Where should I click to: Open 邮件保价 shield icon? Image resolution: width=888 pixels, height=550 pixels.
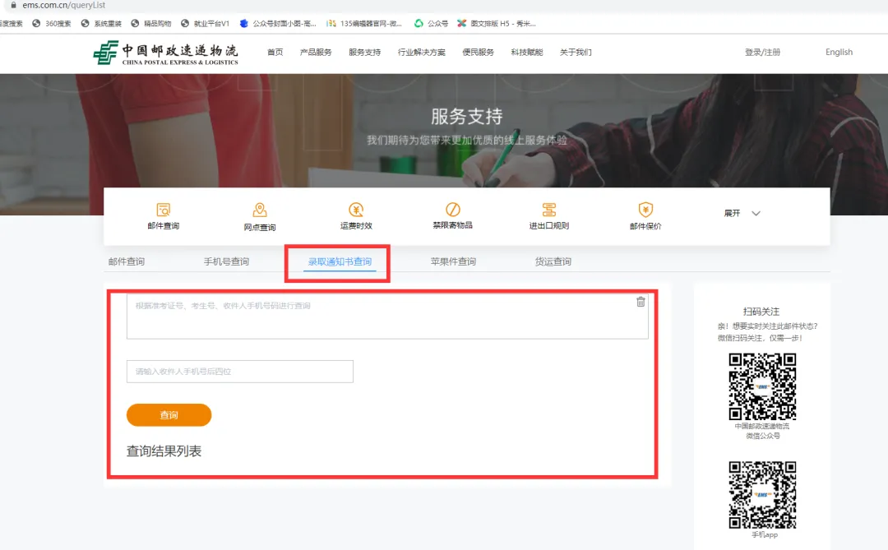click(645, 210)
